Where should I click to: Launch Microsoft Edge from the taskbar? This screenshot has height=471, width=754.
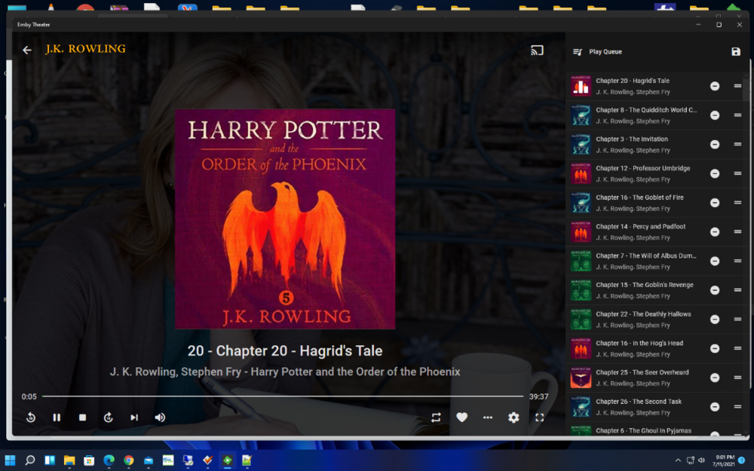click(109, 460)
